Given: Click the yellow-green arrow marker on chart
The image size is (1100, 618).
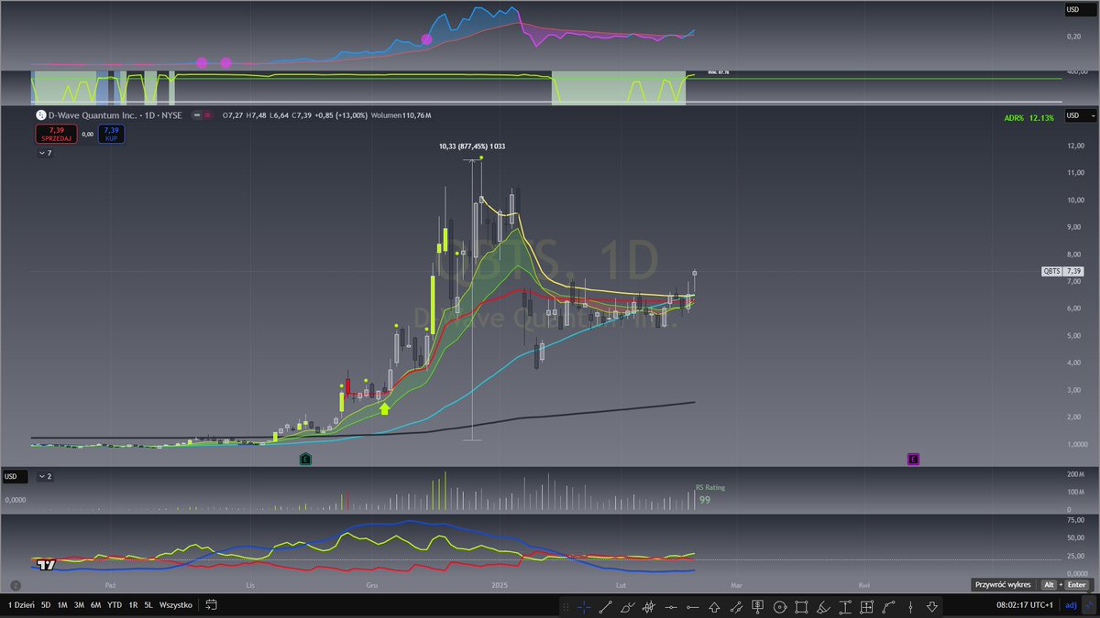Looking at the screenshot, I should 385,408.
